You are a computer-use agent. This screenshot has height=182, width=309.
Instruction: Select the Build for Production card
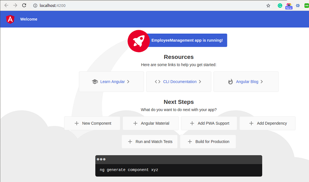coord(208,141)
